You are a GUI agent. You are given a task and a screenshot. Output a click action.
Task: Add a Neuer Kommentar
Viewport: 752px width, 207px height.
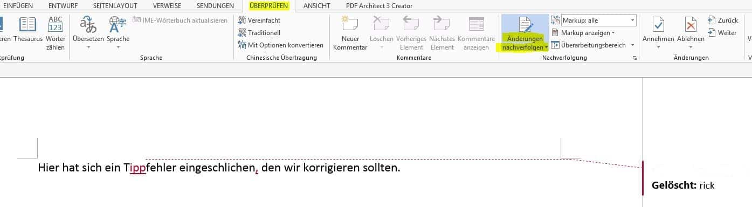coord(350,33)
